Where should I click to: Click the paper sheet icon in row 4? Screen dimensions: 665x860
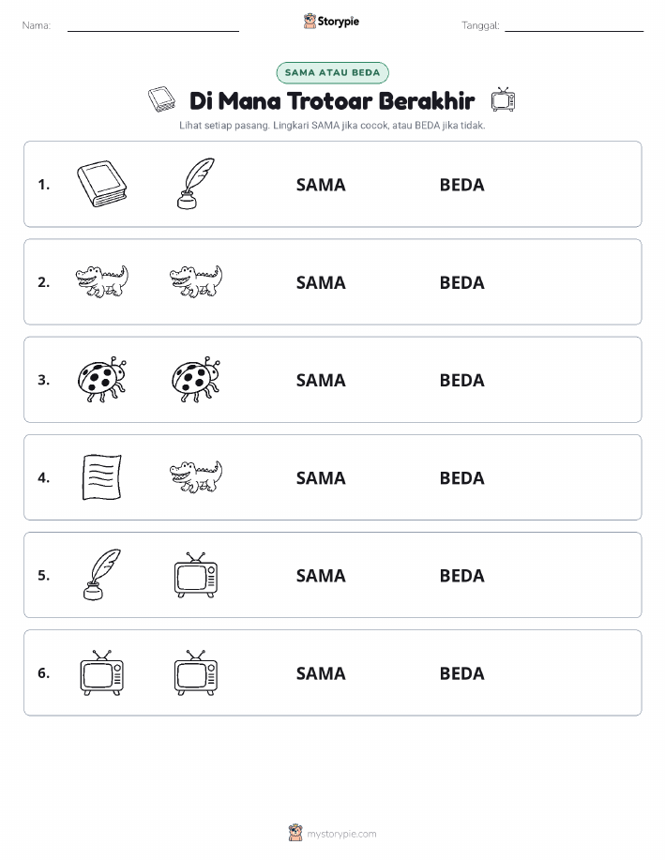pos(102,477)
